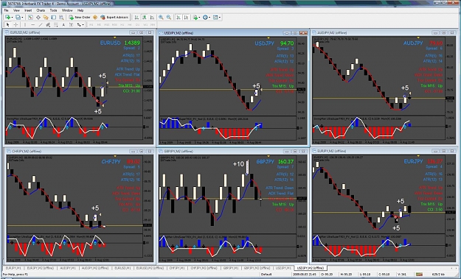Click the New Chart toolbar icon
Screen dimensions: 461x279
7,18
